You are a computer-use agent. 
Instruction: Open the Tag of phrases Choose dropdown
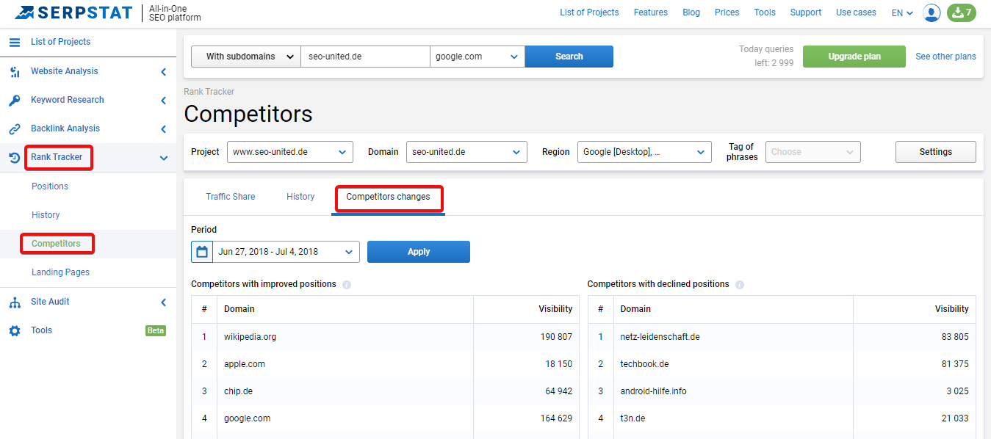tap(812, 152)
